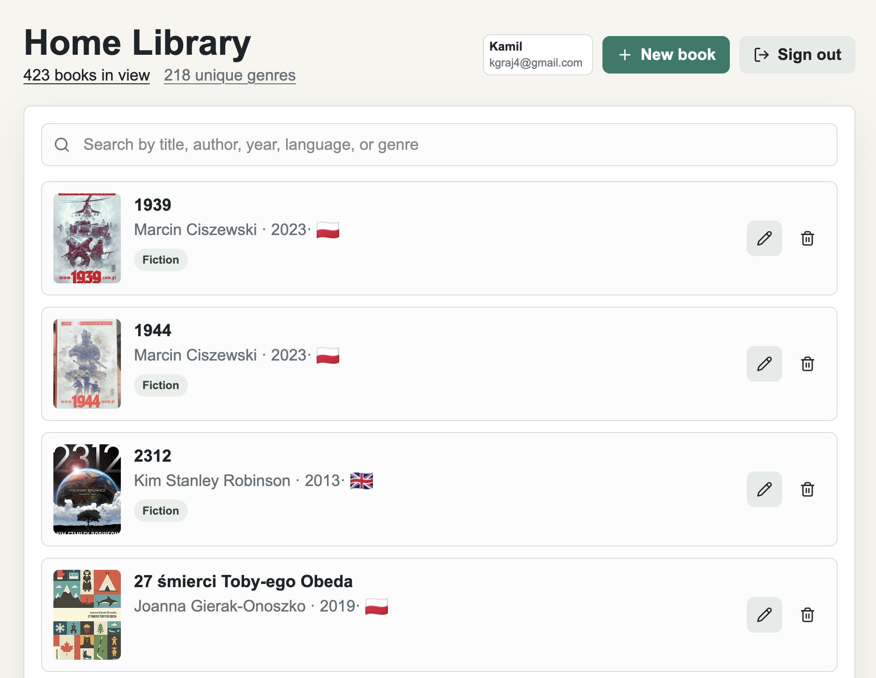876x678 pixels.
Task: Click the Fiction genre tag on 1944
Action: (161, 385)
